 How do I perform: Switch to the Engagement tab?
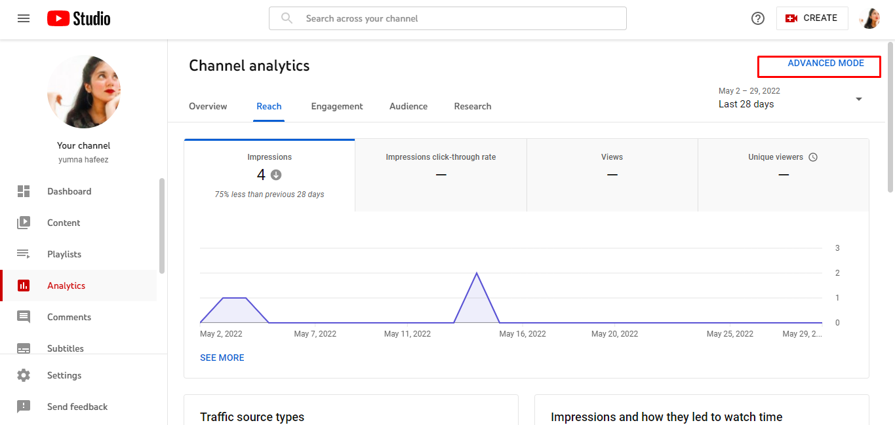337,106
